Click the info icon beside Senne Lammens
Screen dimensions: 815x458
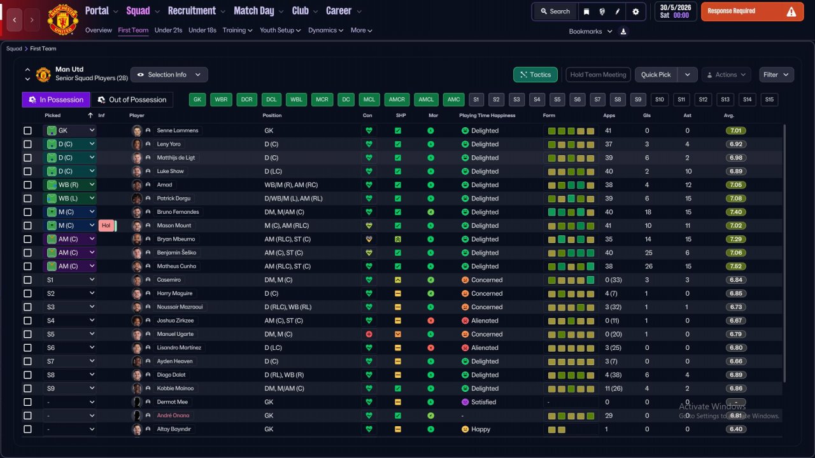[x=148, y=130]
